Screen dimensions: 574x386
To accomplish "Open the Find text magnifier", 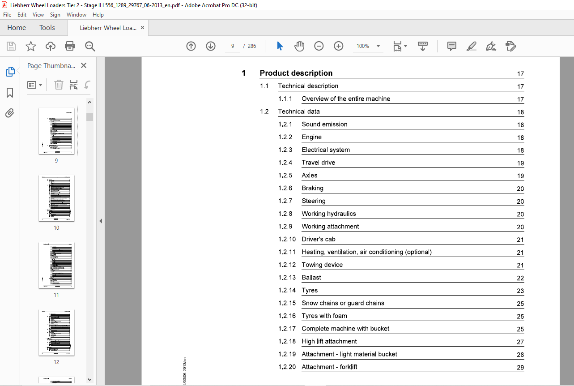I will (90, 46).
